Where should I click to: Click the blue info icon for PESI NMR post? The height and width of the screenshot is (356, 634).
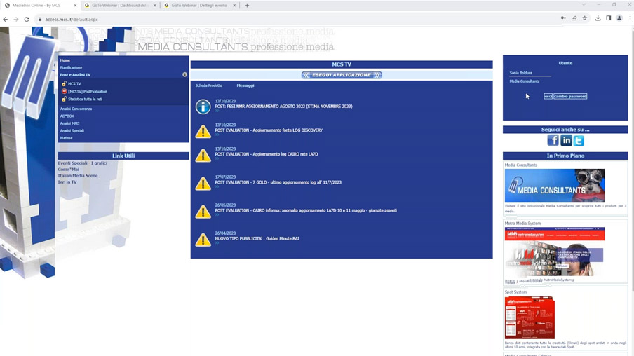coord(203,107)
